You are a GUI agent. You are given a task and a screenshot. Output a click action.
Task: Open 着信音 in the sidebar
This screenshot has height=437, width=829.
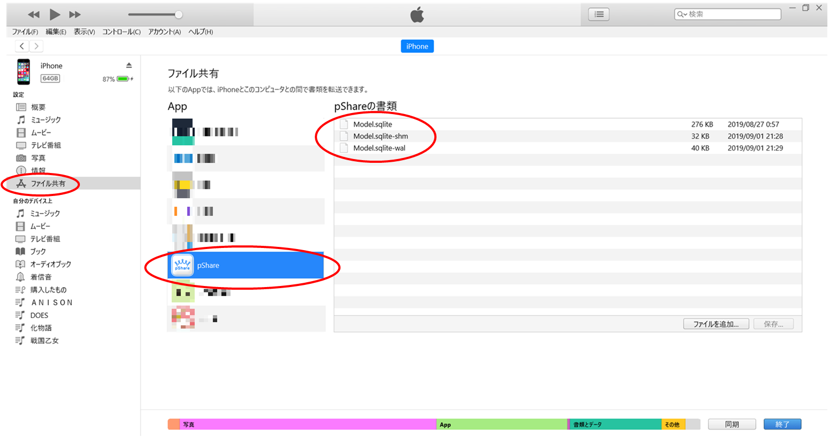click(x=41, y=277)
